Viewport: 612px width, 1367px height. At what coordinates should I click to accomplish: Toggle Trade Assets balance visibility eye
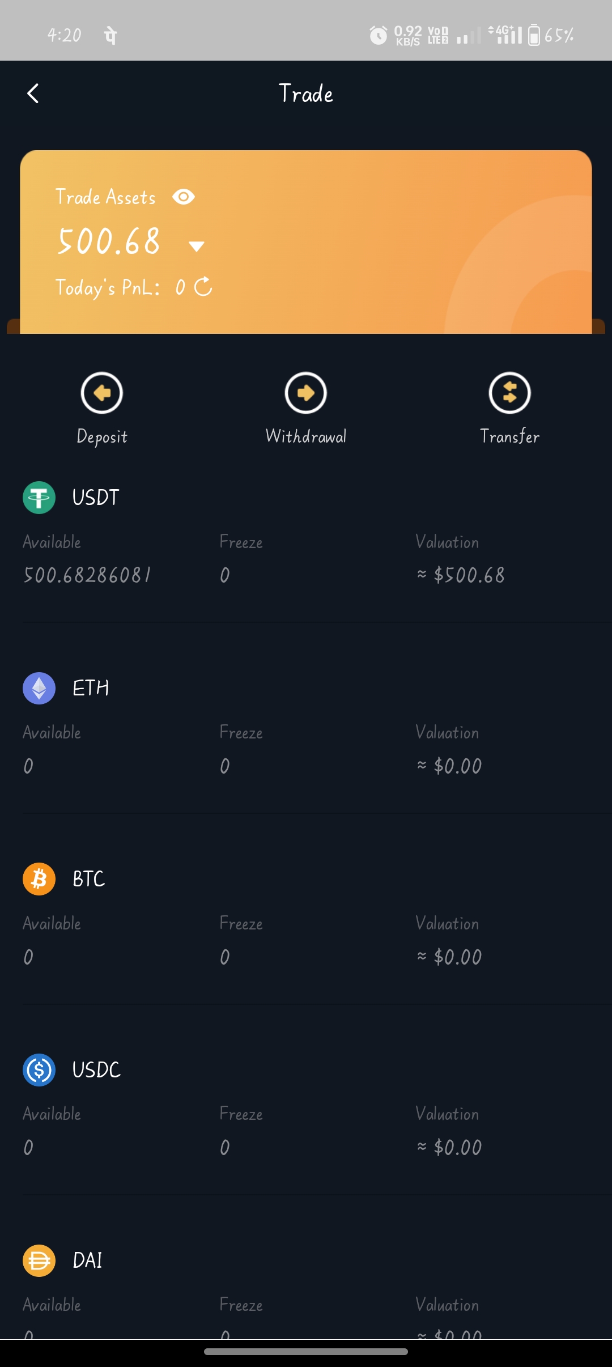click(184, 197)
